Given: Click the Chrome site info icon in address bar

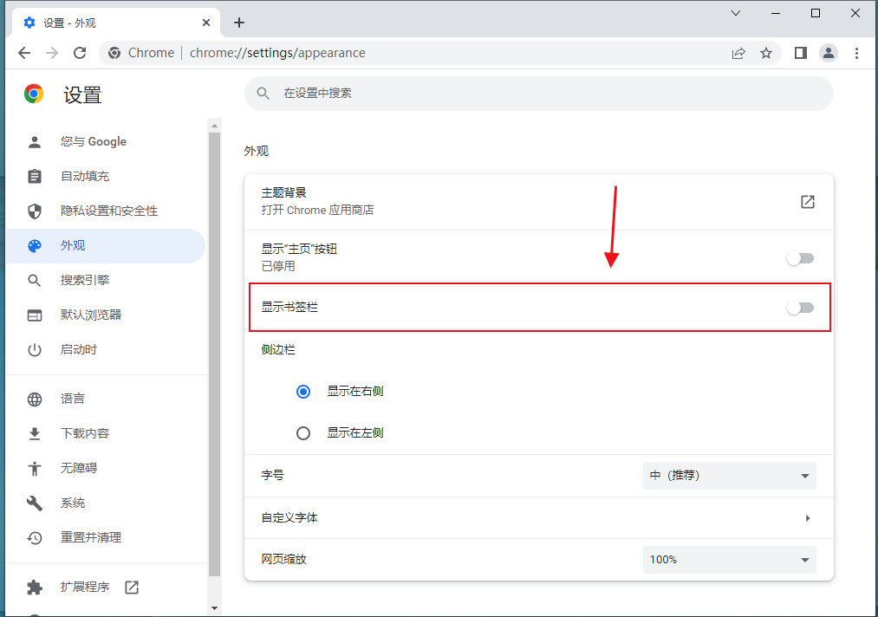Looking at the screenshot, I should pyautogui.click(x=114, y=53).
